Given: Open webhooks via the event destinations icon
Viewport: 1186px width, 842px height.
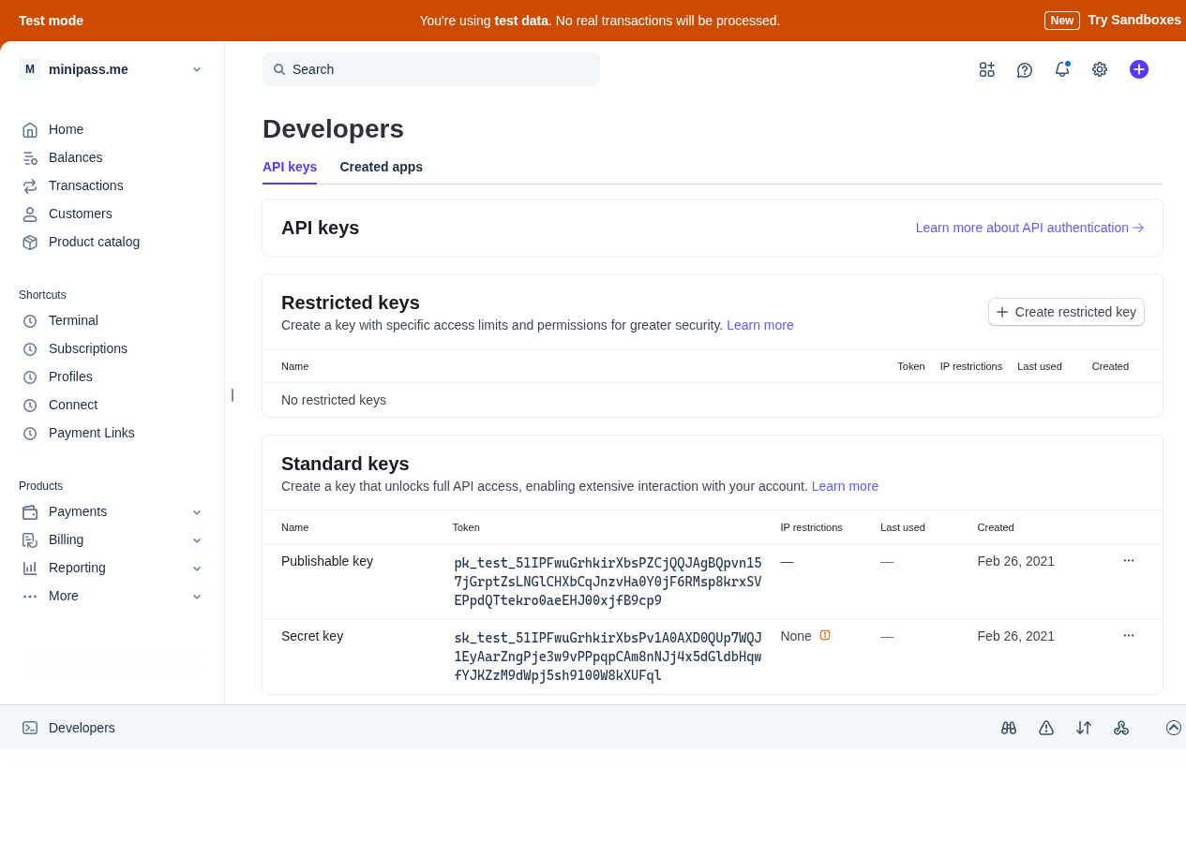Looking at the screenshot, I should pyautogui.click(x=1121, y=727).
